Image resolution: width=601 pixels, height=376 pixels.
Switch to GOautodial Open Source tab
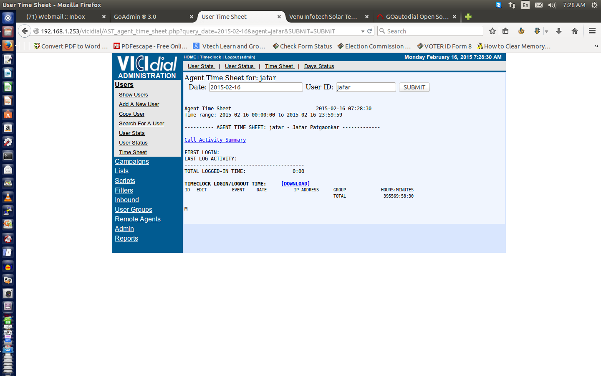pyautogui.click(x=417, y=17)
